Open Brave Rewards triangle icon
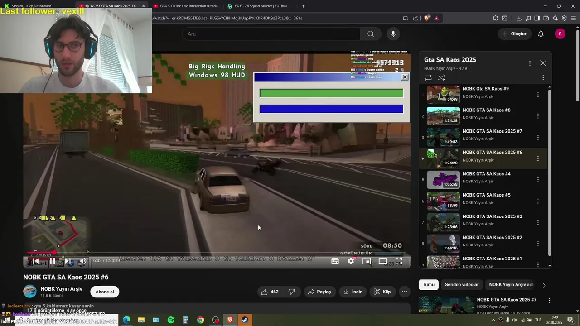The image size is (580, 326). click(436, 18)
